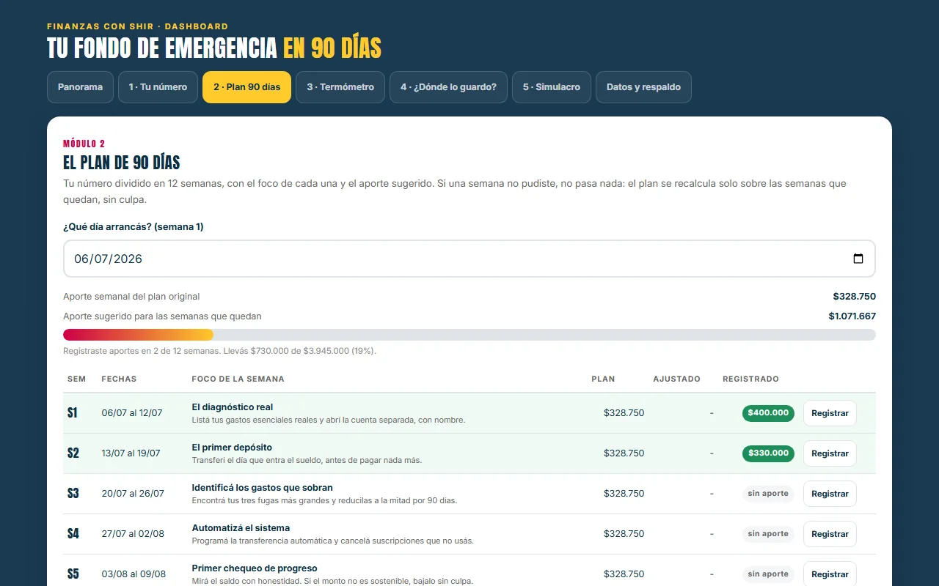Click the 'PLAN' column header

603,379
